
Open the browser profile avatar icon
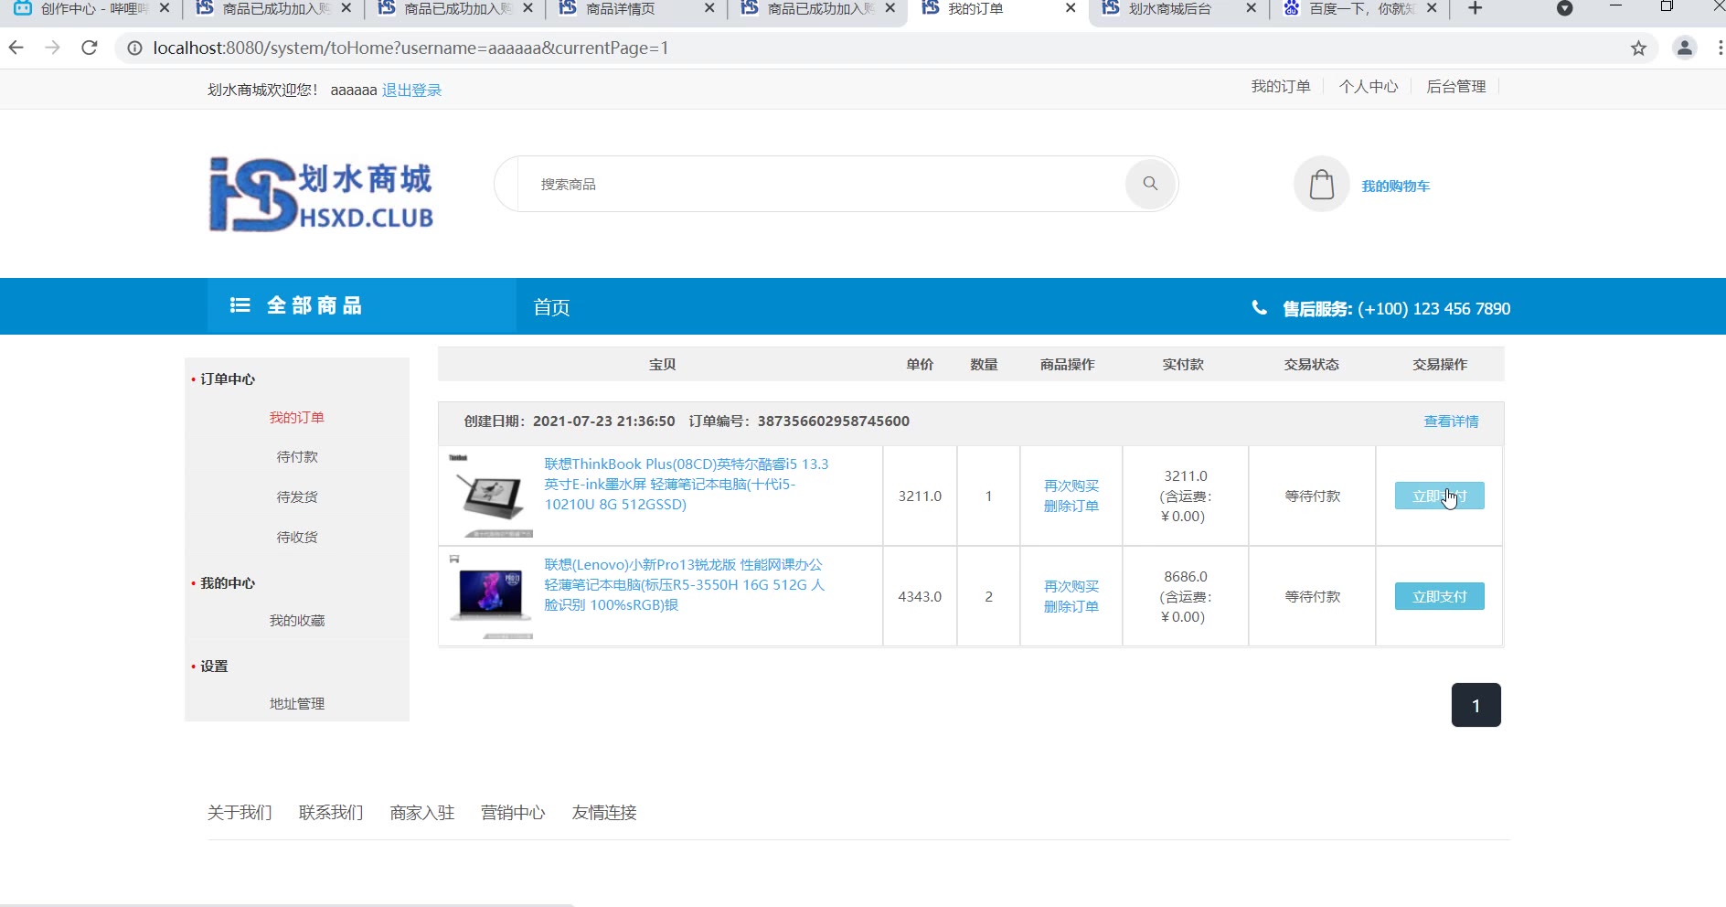pyautogui.click(x=1684, y=48)
